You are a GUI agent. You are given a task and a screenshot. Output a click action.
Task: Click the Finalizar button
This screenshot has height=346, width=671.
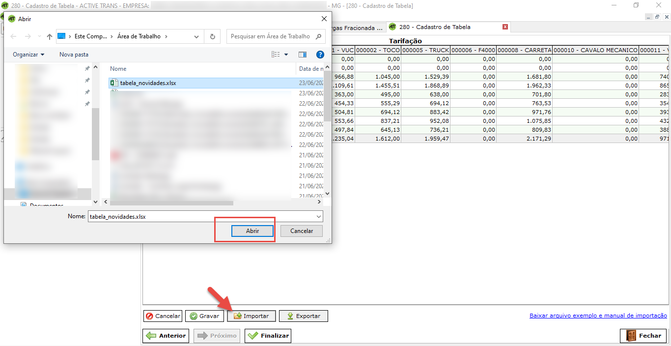tap(268, 336)
